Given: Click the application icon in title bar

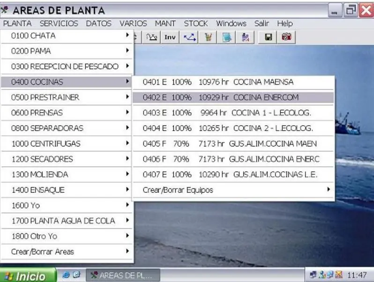Looking at the screenshot, I should [5, 10].
